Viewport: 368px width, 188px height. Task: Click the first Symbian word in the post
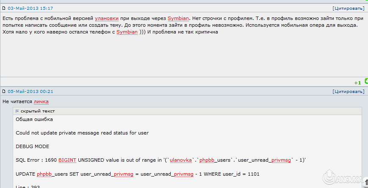tap(178, 18)
